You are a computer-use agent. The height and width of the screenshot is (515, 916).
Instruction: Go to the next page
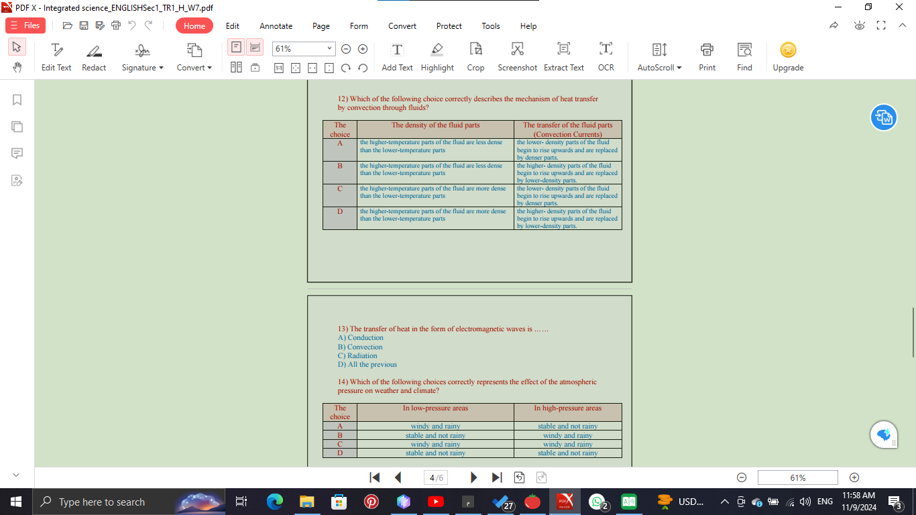click(473, 477)
